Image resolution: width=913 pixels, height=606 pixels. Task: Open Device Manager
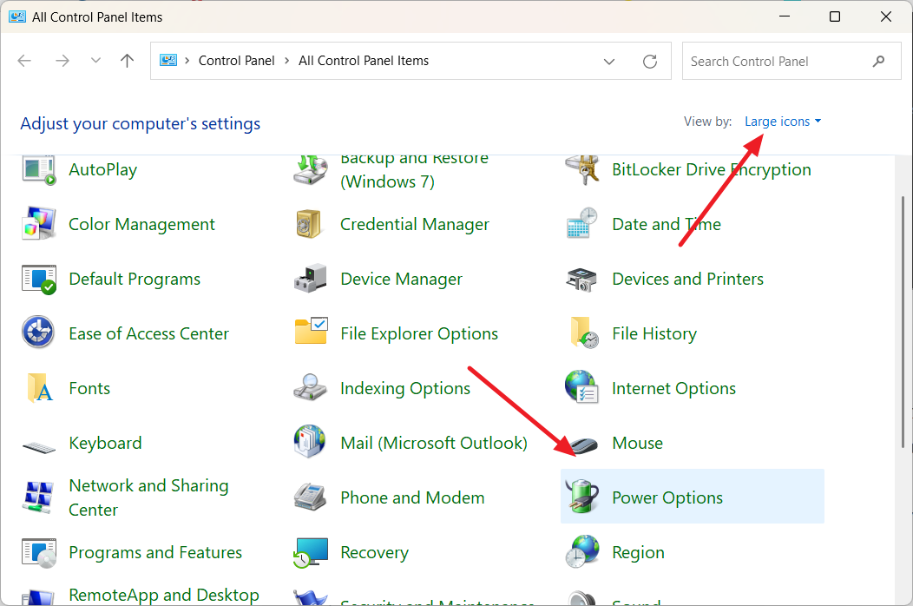(401, 279)
